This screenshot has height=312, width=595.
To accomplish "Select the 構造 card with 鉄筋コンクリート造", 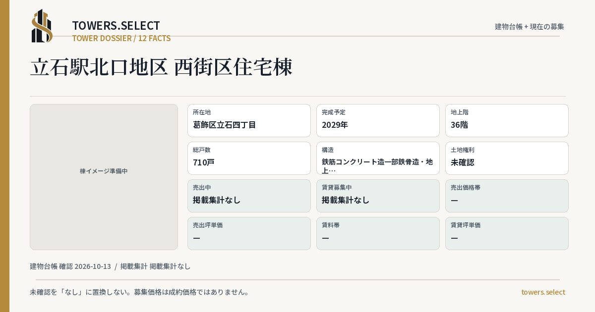I will 378,158.
